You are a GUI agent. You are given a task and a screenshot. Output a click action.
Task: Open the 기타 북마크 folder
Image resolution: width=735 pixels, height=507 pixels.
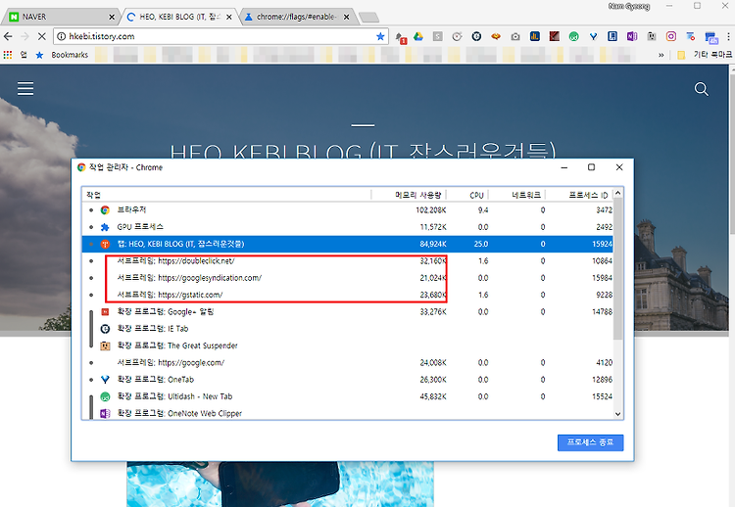click(705, 55)
